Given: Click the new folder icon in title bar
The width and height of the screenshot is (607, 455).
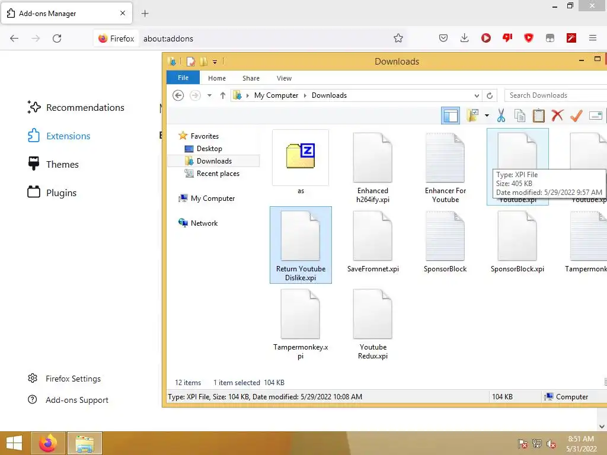Looking at the screenshot, I should click(204, 62).
